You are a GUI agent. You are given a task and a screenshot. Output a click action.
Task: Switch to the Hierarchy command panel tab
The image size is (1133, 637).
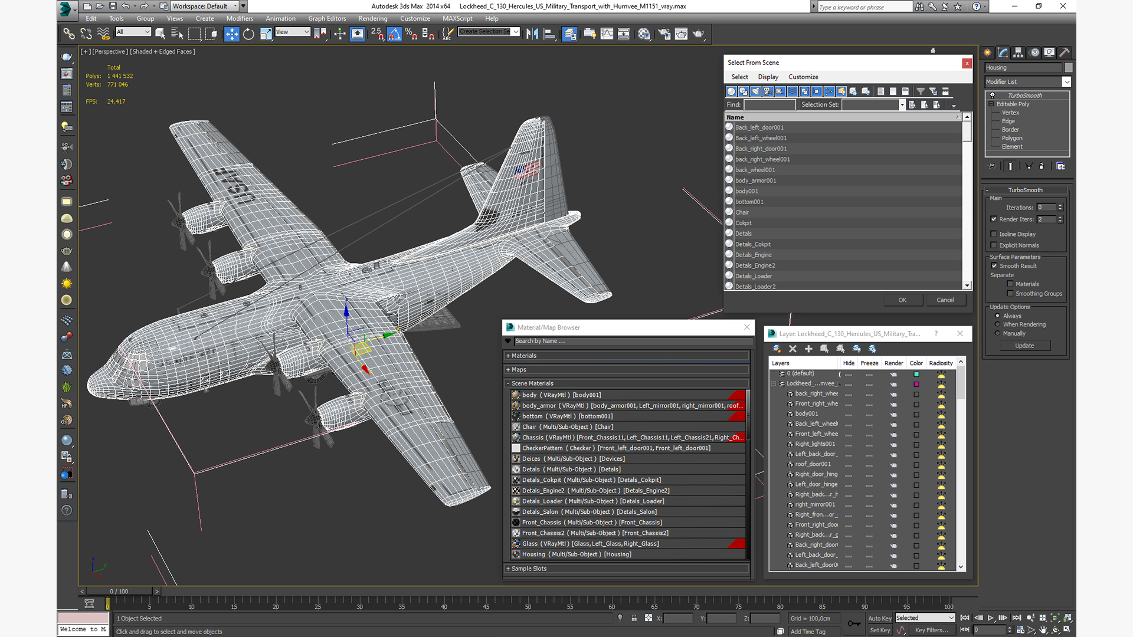point(1019,52)
